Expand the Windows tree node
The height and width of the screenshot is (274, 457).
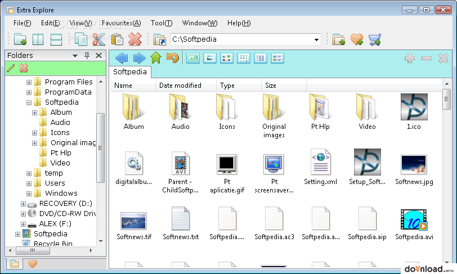(29, 194)
